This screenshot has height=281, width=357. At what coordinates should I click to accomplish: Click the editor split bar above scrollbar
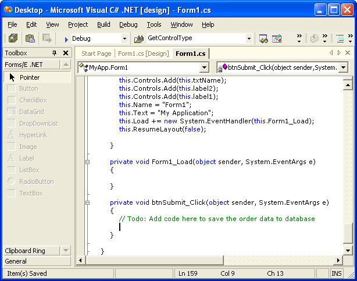point(348,78)
